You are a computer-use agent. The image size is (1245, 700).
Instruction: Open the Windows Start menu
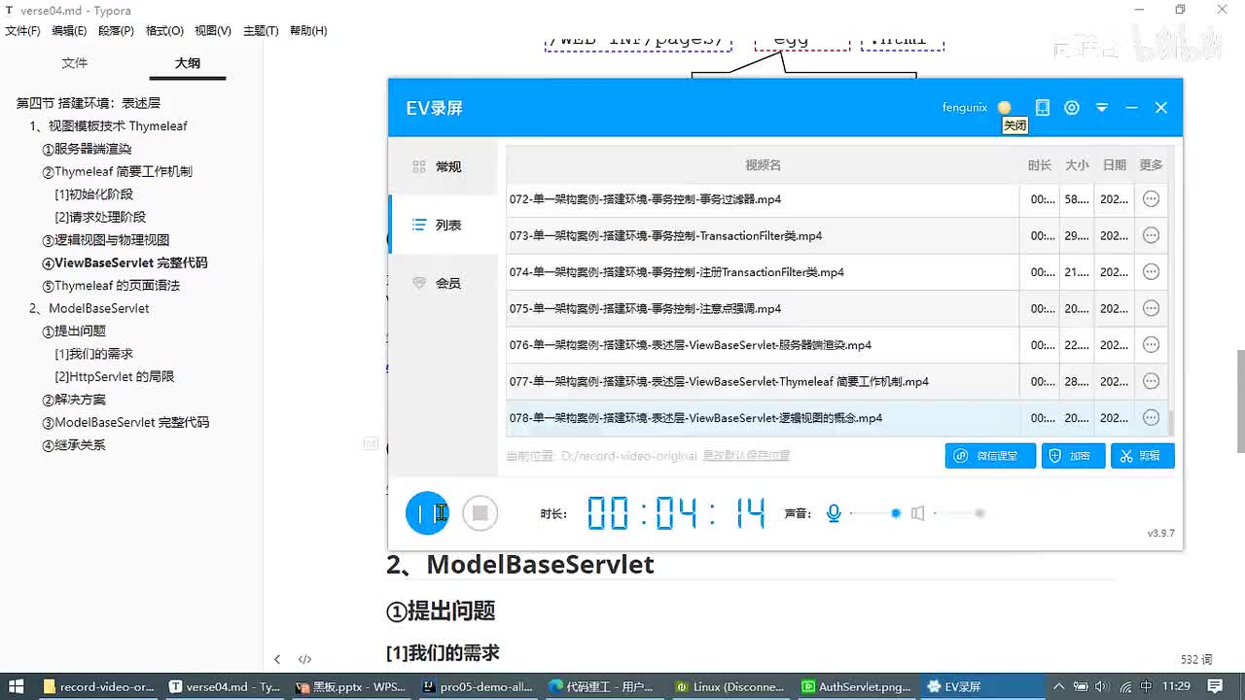point(17,686)
